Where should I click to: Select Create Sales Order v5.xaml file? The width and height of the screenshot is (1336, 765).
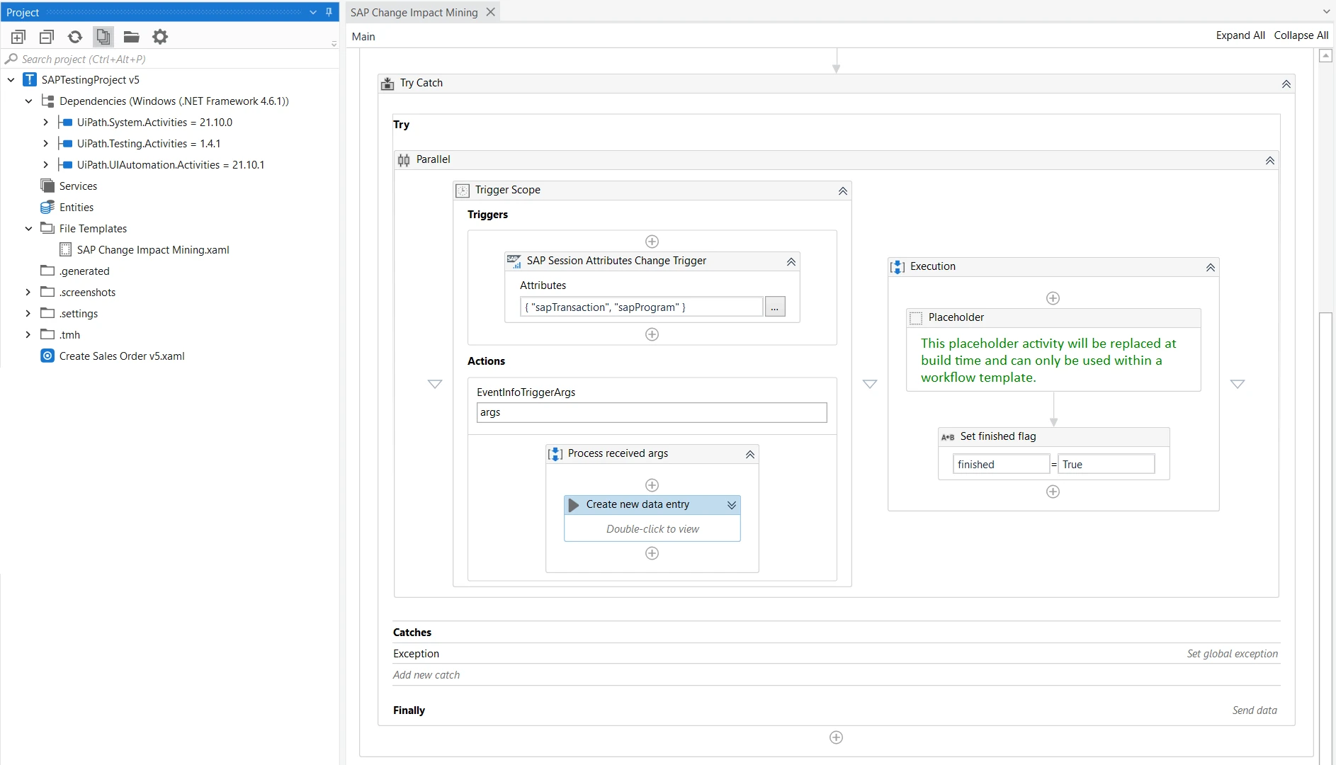tap(122, 356)
